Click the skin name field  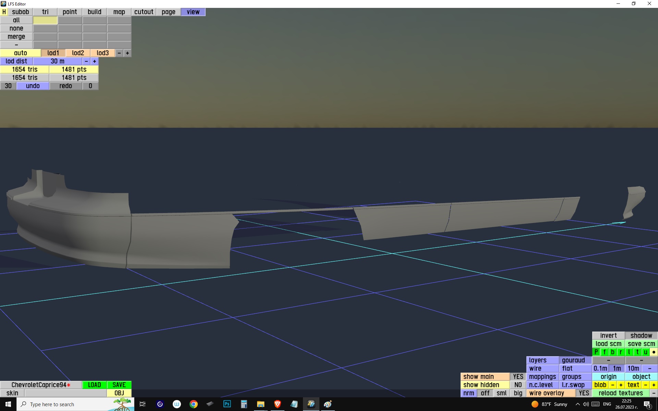65,393
